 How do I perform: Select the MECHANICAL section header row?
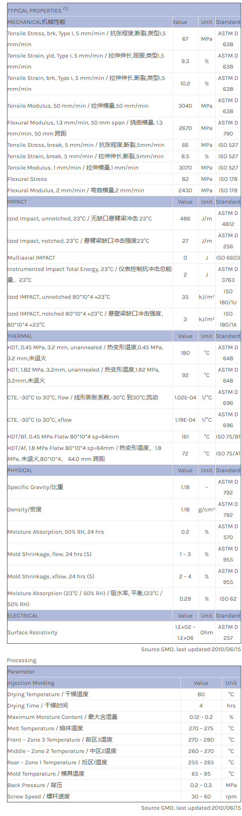tap(36, 22)
